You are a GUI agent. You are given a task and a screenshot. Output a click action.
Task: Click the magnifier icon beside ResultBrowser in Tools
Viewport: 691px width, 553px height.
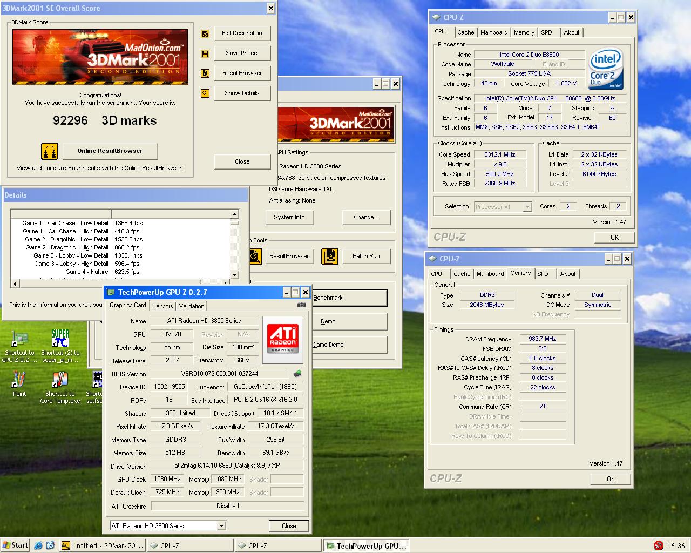pyautogui.click(x=255, y=257)
